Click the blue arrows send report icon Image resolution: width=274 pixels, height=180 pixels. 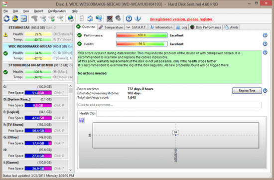[90, 18]
